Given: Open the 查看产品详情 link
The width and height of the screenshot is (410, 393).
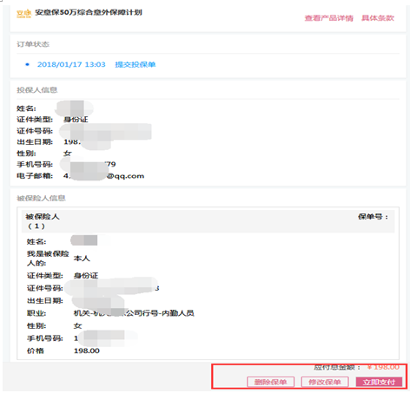Looking at the screenshot, I should (328, 18).
